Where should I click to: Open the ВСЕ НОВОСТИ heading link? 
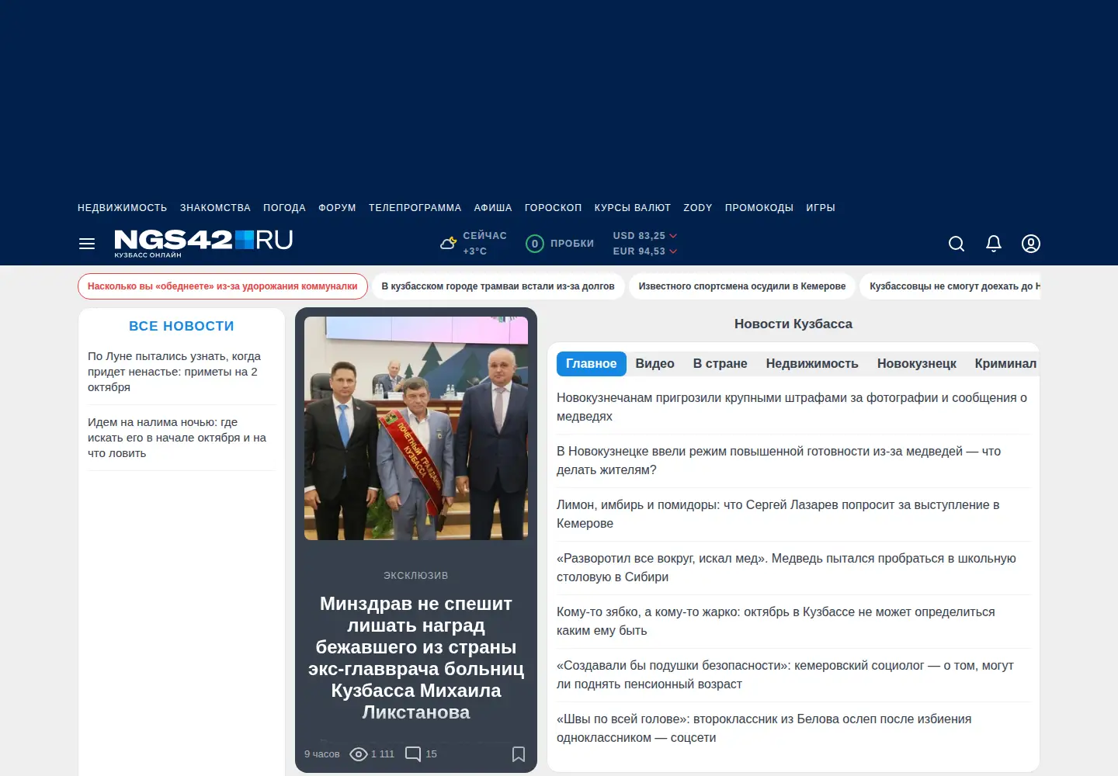182,326
